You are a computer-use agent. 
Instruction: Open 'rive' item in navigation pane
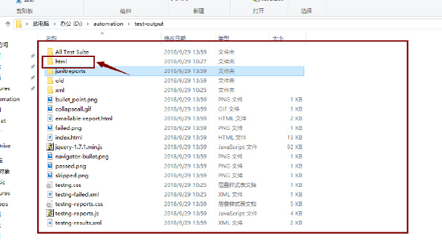point(5,146)
